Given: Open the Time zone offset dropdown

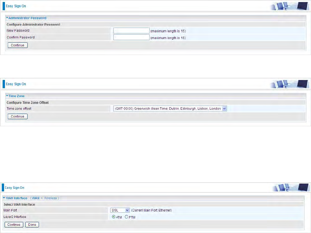Looking at the screenshot, I should pos(170,109).
